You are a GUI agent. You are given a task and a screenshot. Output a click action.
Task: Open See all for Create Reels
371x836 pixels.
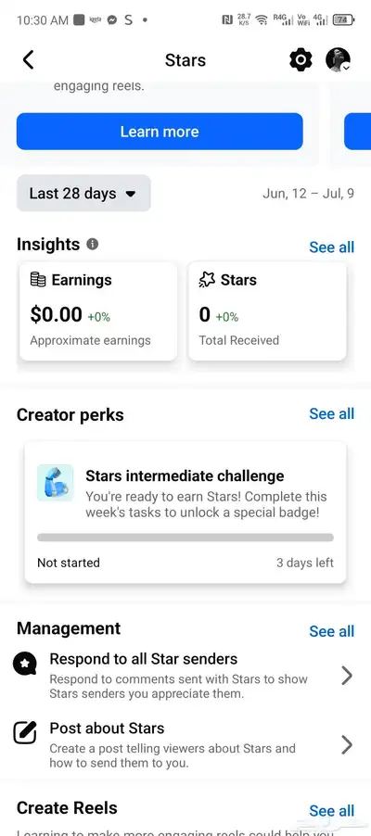click(x=331, y=811)
